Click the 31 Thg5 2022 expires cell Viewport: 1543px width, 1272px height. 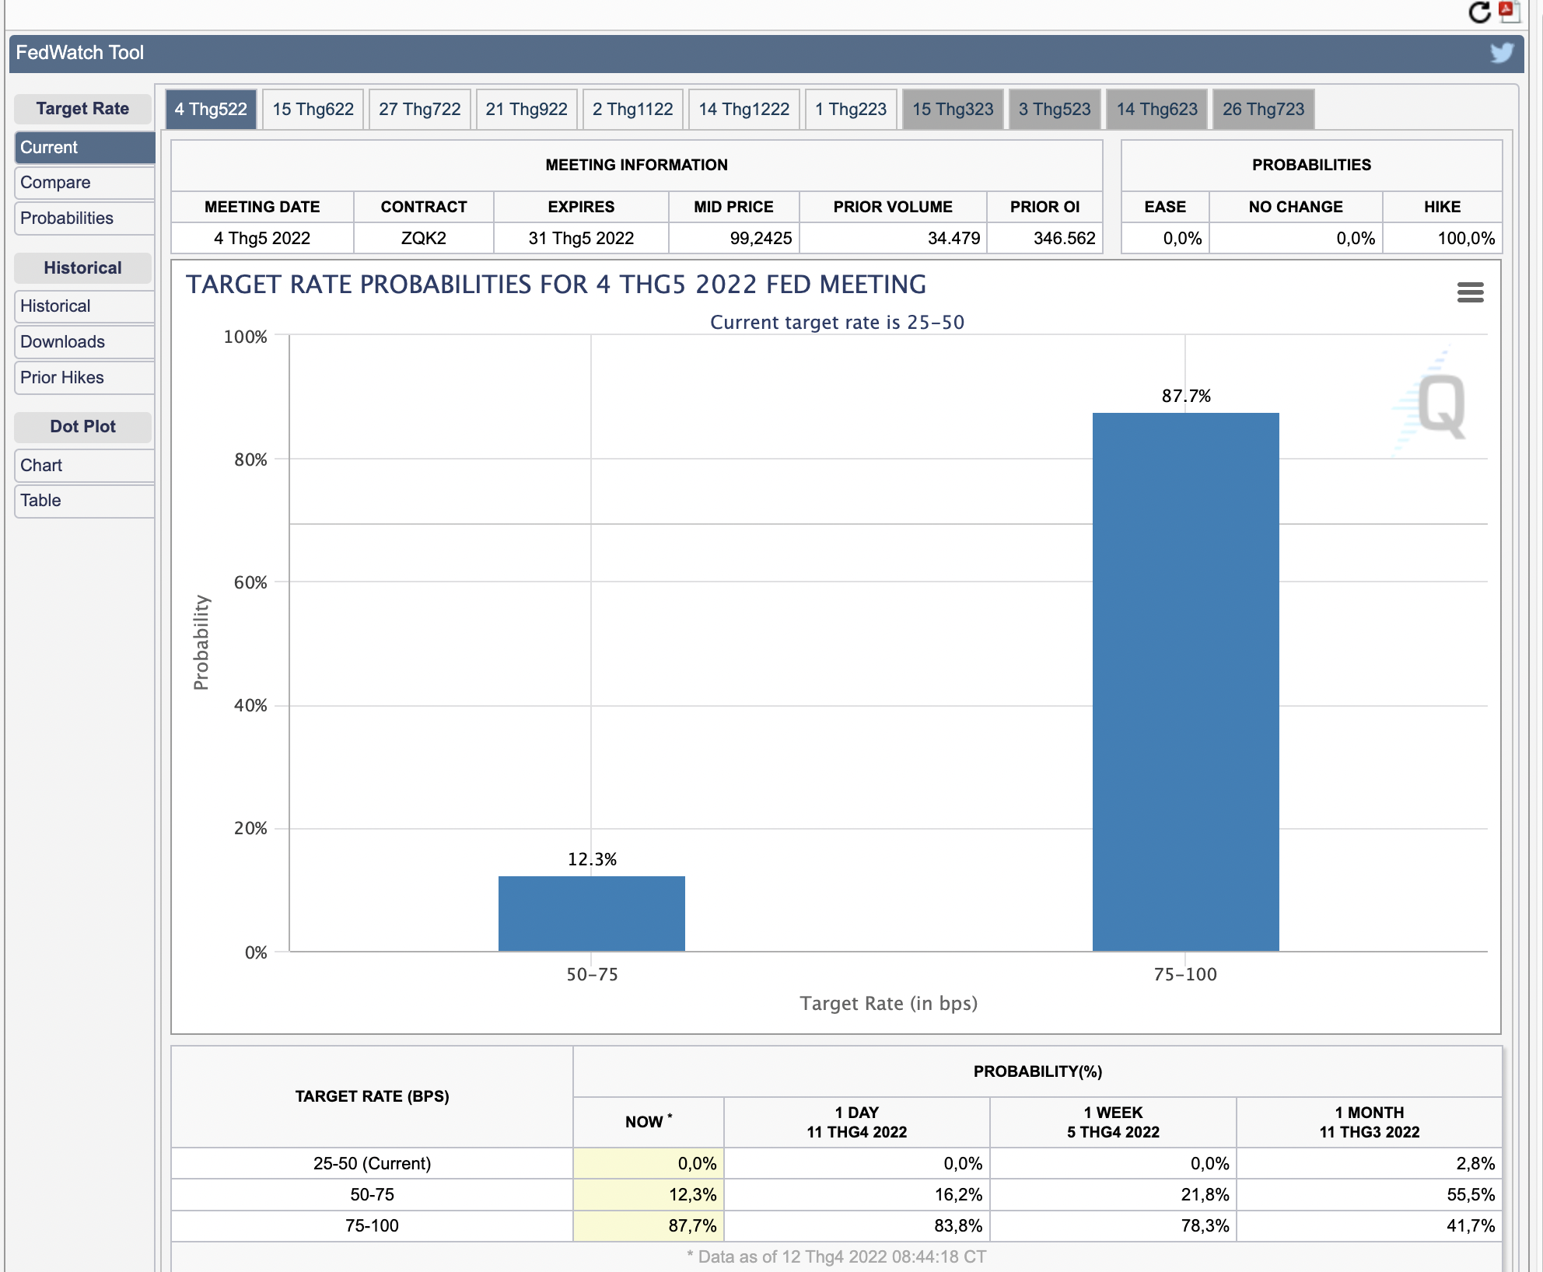click(581, 238)
